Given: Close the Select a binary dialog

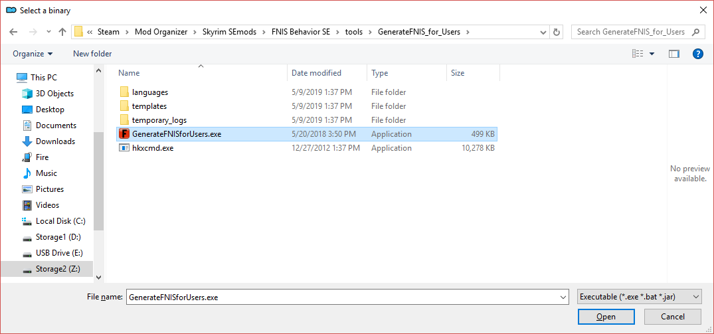Looking at the screenshot, I should [x=703, y=9].
